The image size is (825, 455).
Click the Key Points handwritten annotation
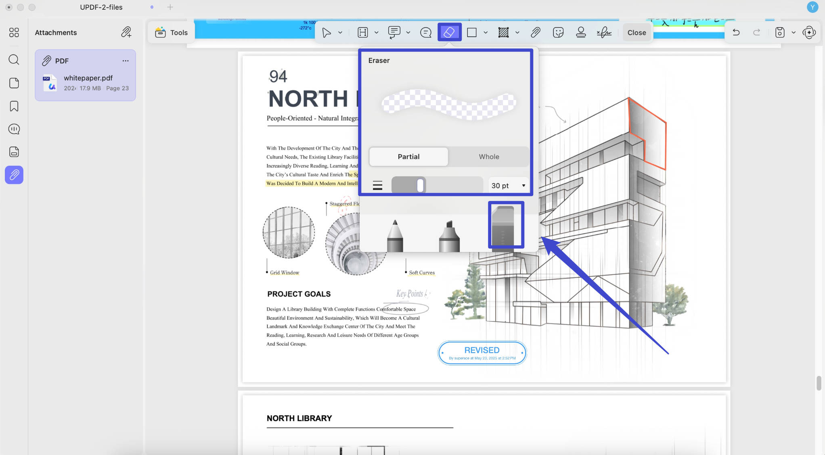[412, 294]
